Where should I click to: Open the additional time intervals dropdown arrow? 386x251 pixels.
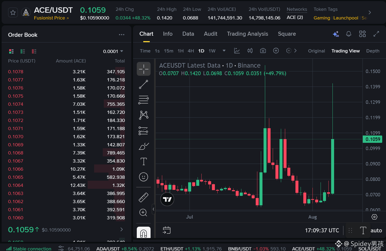224,51
